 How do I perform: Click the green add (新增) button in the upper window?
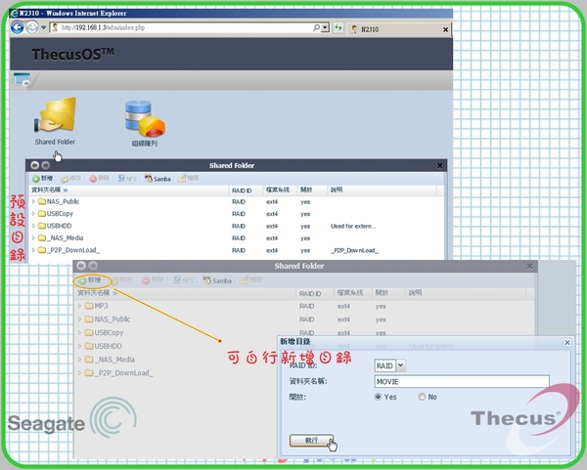[43, 179]
